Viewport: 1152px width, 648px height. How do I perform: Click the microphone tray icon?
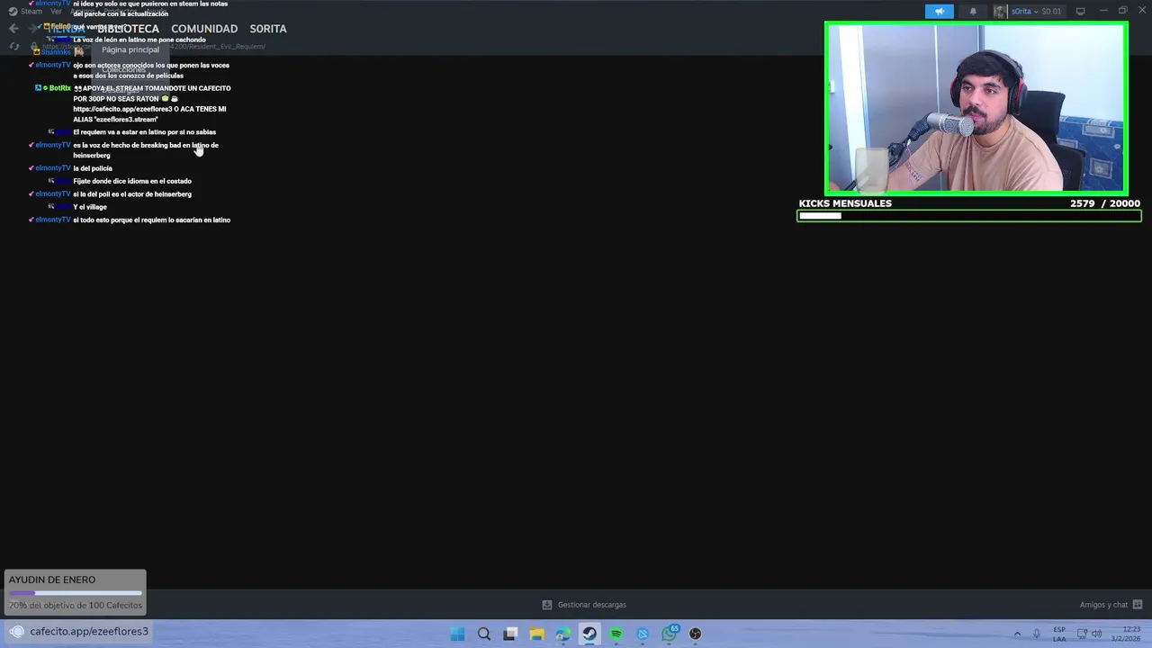1037,634
